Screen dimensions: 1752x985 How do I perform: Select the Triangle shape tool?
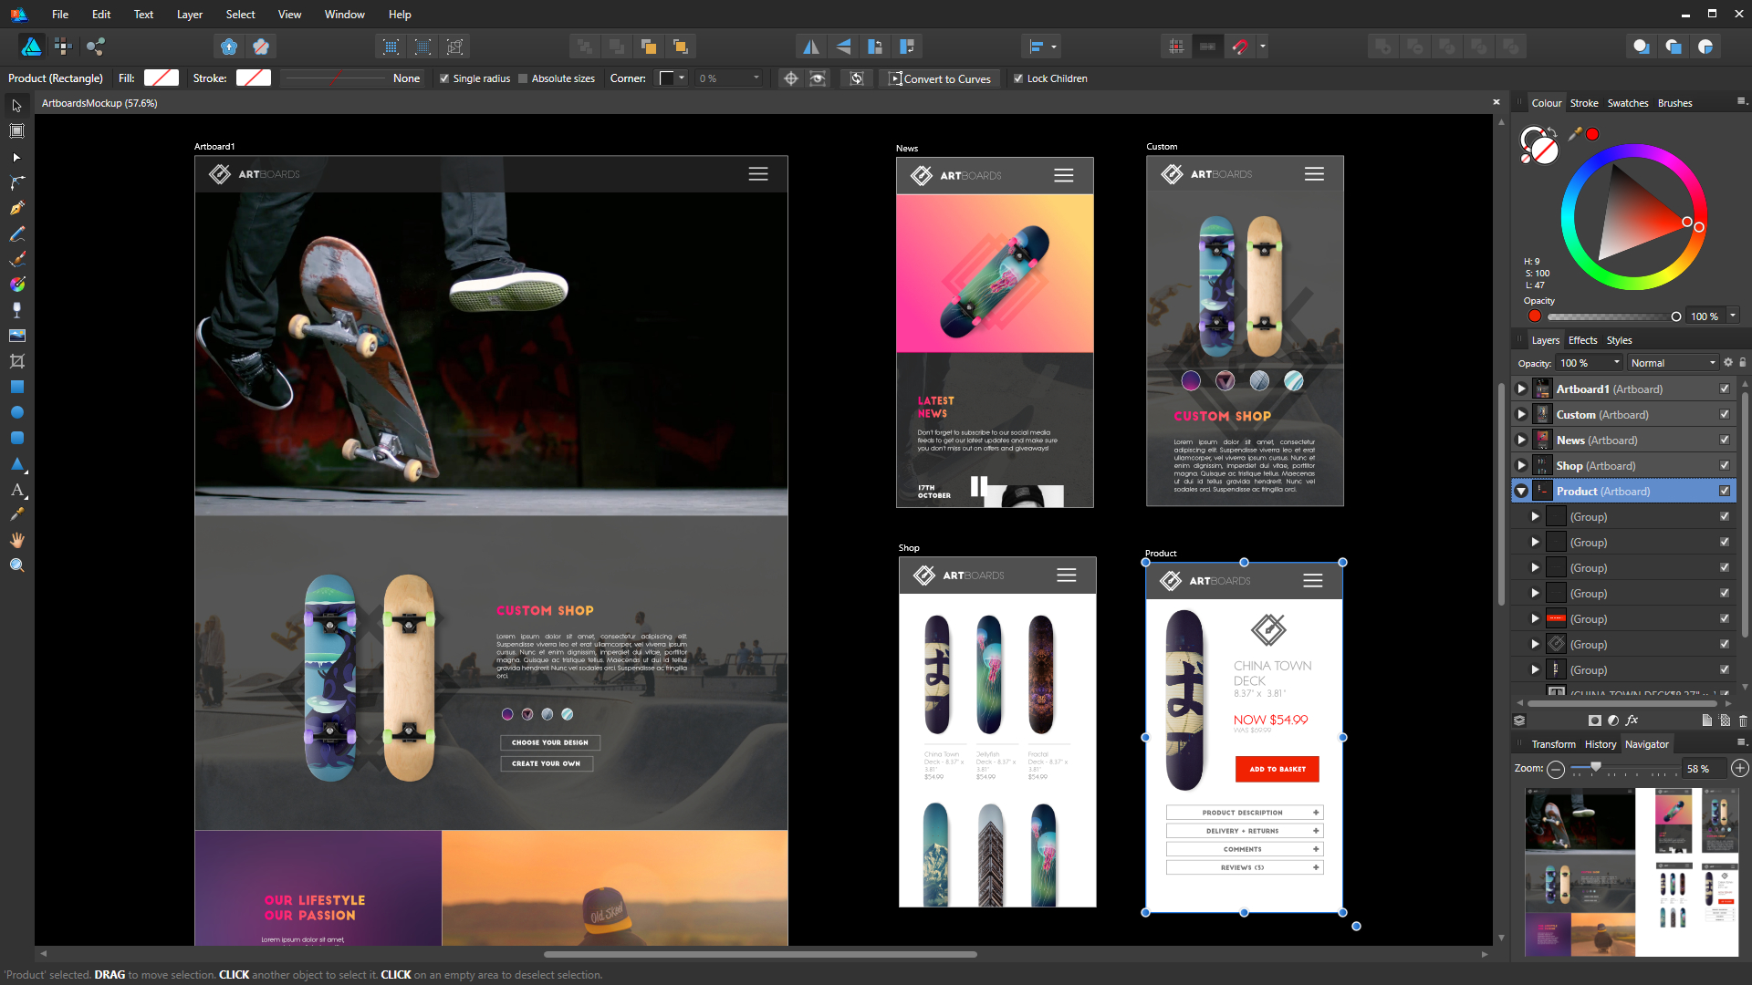pos(16,463)
